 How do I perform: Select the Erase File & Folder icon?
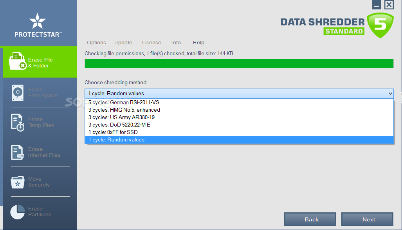18,61
